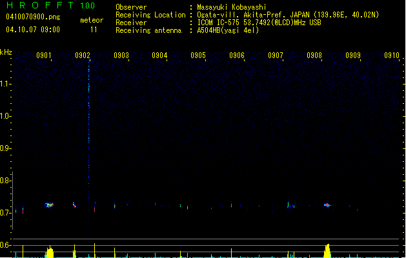The height and width of the screenshot is (258, 406).
Task: Click the 0.6 kHz axis label
Action: click(x=5, y=245)
